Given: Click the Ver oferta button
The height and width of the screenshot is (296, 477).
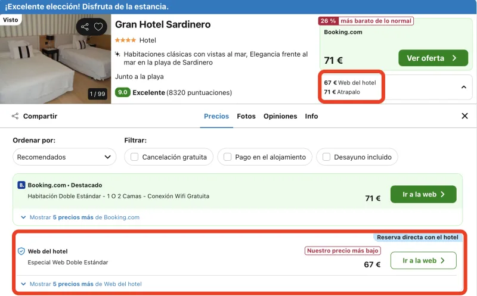Looking at the screenshot, I should click(x=433, y=58).
